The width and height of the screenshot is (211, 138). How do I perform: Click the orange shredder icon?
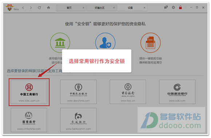[x=151, y=43]
